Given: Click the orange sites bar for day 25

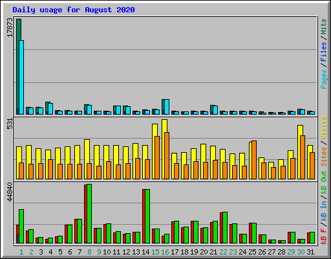Looking at the screenshot, I should pos(254,160).
